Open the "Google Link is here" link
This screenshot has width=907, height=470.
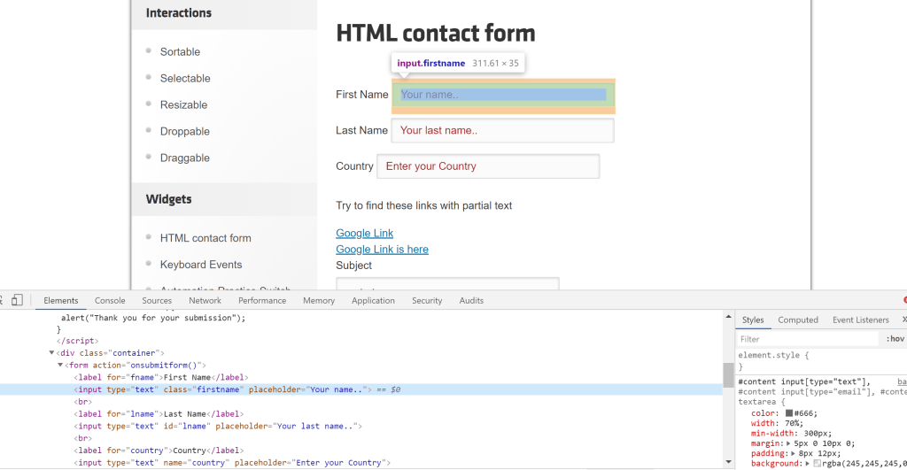[382, 250]
